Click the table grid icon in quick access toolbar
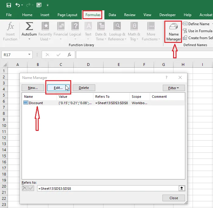 click(39, 5)
